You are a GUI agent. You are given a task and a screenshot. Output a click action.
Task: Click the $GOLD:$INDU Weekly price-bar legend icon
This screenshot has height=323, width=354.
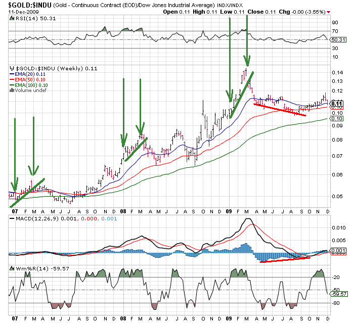pos(12,68)
